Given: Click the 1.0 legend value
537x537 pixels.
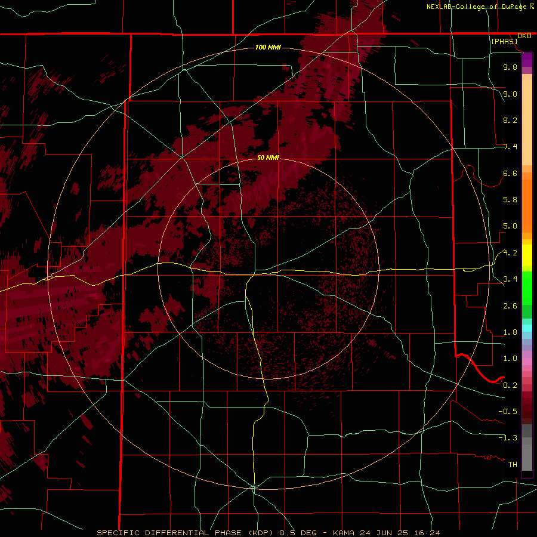Looking at the screenshot, I should [x=510, y=359].
